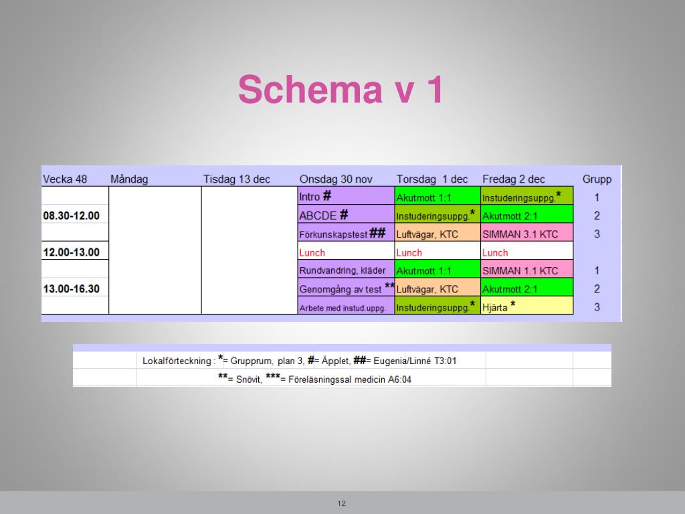Click the 'ABCDE #' cell
The image size is (685, 514).
coord(346,215)
